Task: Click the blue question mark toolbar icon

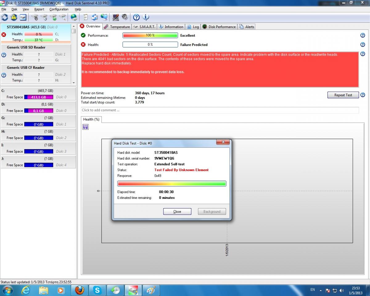Action: coord(136,17)
